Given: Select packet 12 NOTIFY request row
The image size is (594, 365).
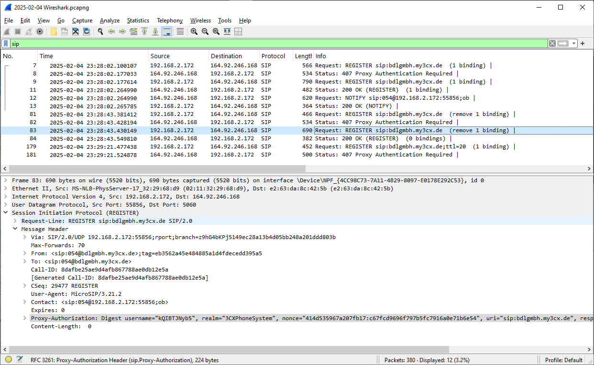Looking at the screenshot, I should [x=297, y=98].
